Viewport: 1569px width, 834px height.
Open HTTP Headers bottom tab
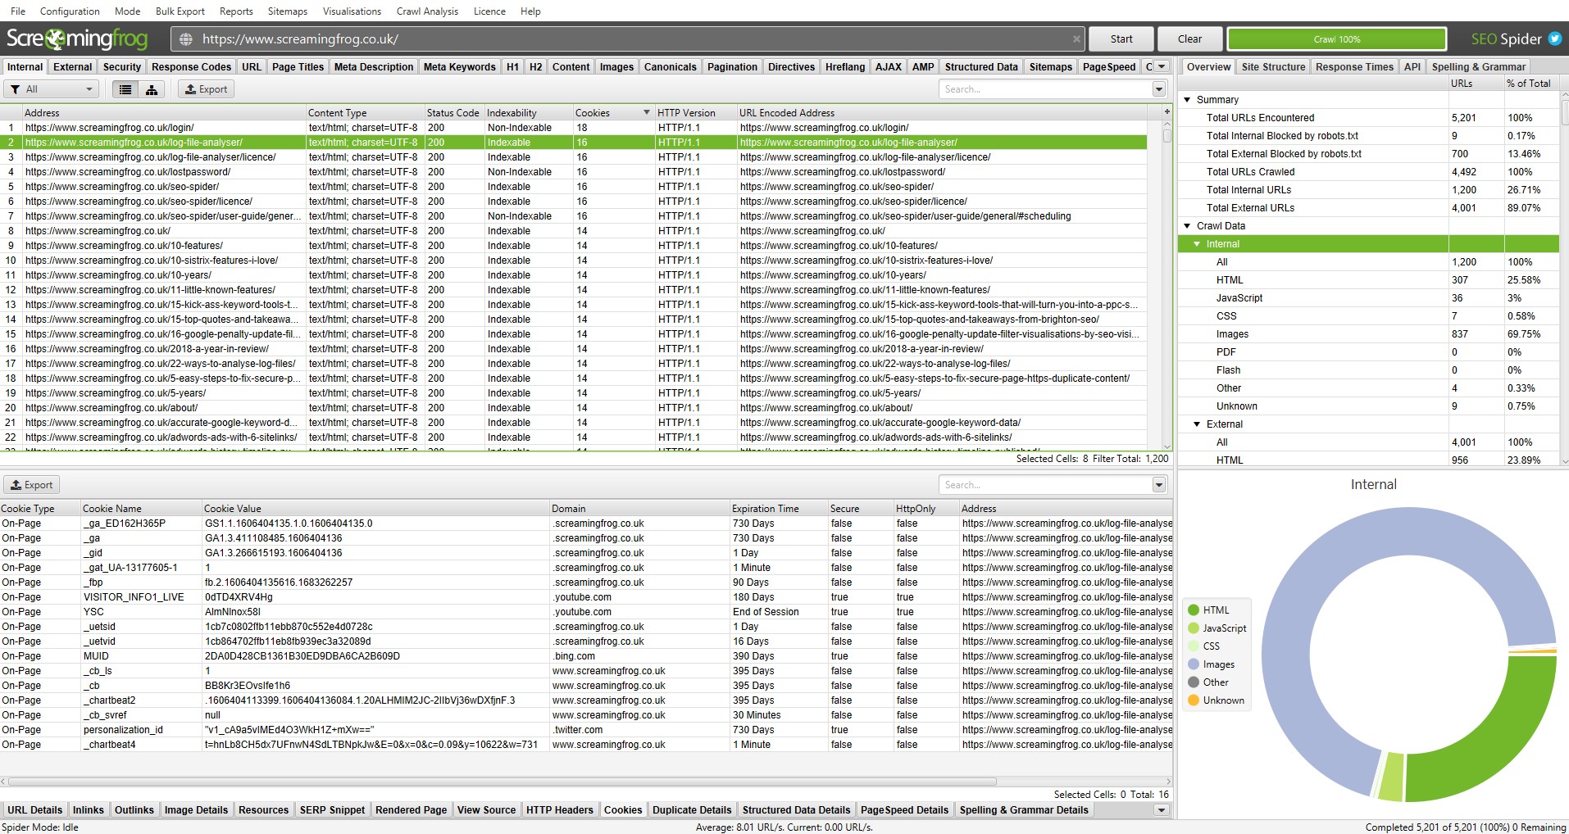560,810
